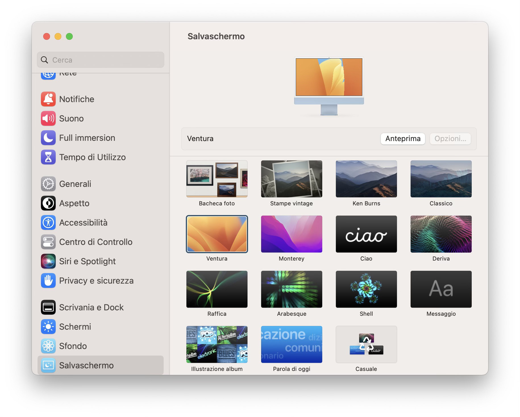Open Full immersion moon icon
This screenshot has height=417, width=520.
48,138
